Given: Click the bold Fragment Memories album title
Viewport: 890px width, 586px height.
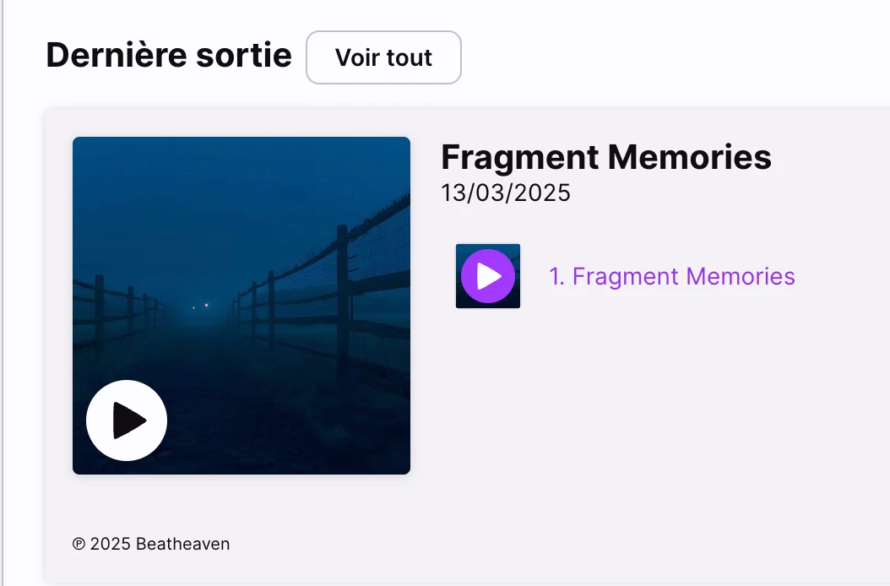Looking at the screenshot, I should pos(606,157).
